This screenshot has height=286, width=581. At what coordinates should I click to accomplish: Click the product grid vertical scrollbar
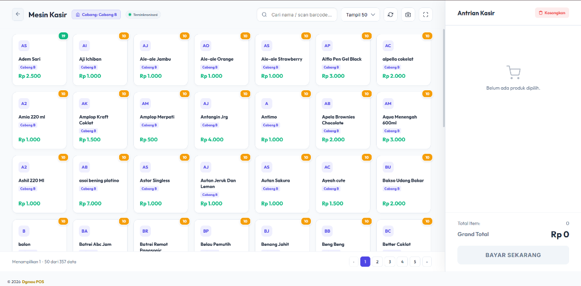point(444,78)
